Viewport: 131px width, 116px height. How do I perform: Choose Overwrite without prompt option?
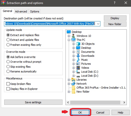pyautogui.click(x=24, y=62)
